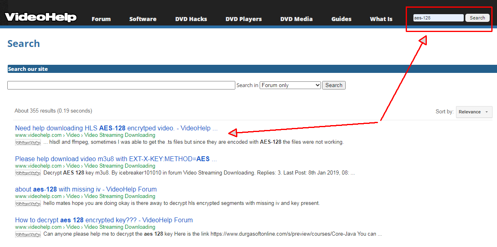The width and height of the screenshot is (497, 247).
Task: Open the DVD Media menu
Action: click(x=297, y=19)
